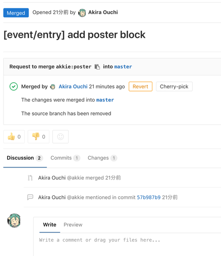Open commit link 57b987b9
This screenshot has width=221, height=256.
pos(149,197)
